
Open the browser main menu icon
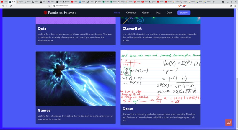235,6
